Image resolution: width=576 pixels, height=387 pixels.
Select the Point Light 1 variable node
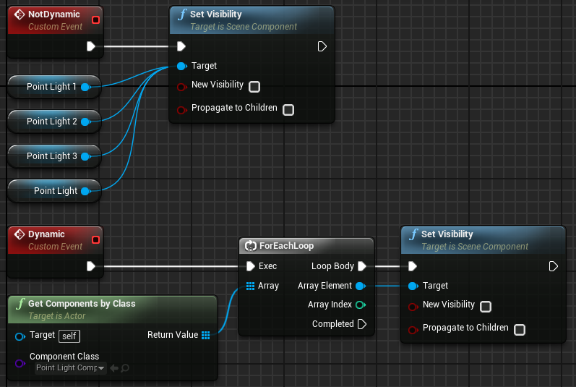click(x=47, y=87)
